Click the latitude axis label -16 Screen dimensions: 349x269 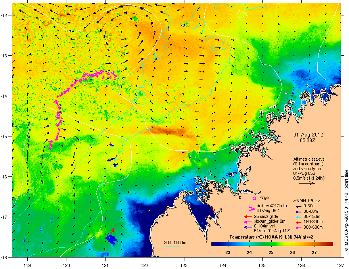tap(4, 176)
